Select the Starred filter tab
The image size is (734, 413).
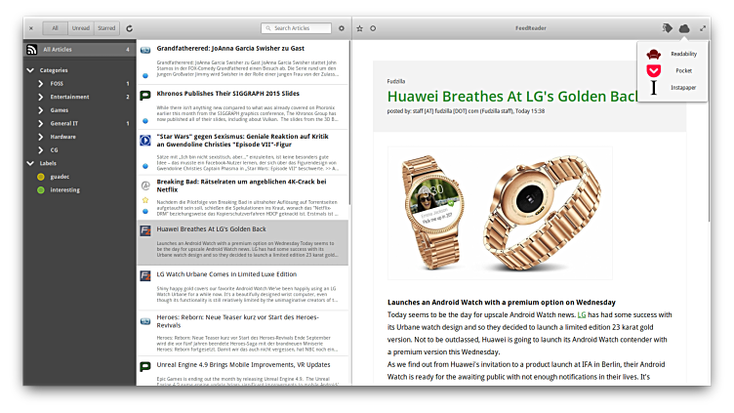click(106, 28)
